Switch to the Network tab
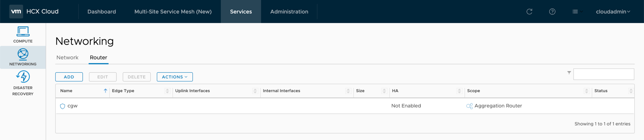644x140 pixels. [67, 58]
